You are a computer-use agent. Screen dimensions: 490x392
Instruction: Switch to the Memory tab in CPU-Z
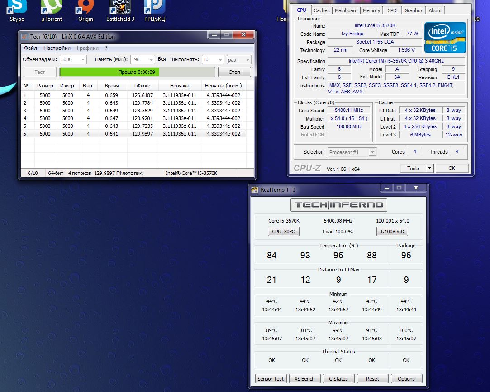(371, 10)
